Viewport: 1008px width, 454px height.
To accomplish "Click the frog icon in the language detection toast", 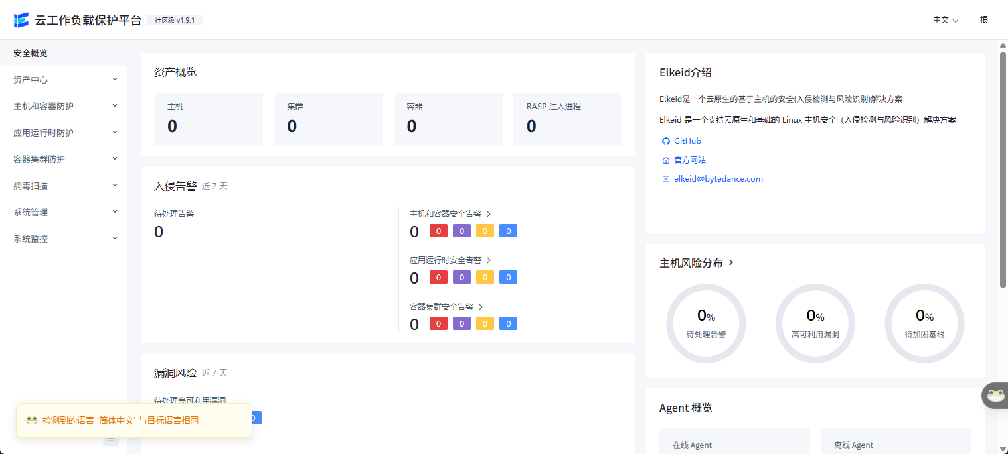I will (x=31, y=420).
